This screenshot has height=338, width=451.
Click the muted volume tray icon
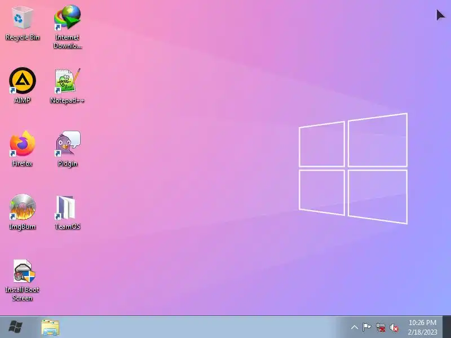coord(394,327)
